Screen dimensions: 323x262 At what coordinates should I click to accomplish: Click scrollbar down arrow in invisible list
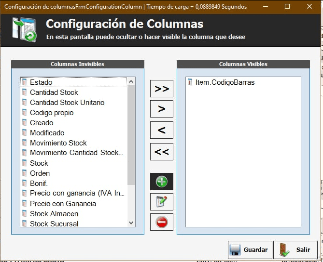(x=131, y=223)
